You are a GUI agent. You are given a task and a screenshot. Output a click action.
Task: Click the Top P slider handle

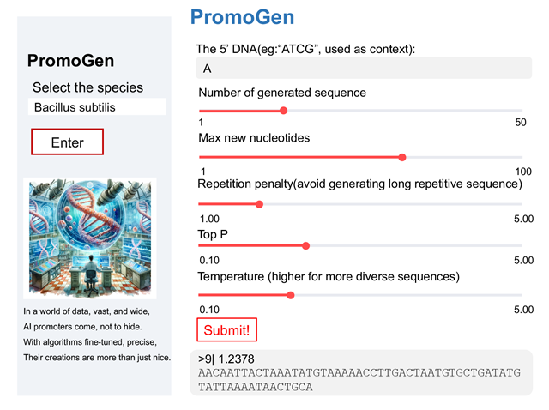click(305, 245)
